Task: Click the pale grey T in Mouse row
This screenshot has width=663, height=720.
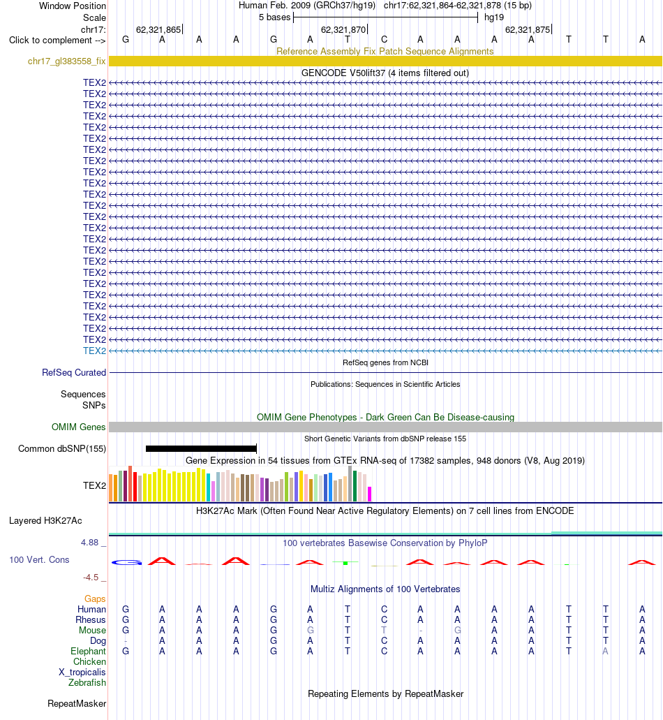Action: (x=384, y=630)
